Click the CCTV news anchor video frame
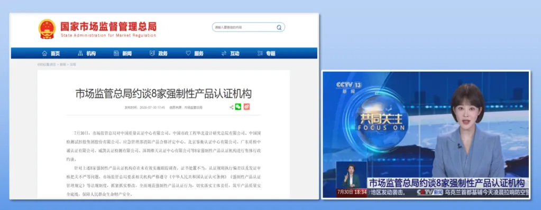This screenshot has height=210, width=541. point(426,135)
